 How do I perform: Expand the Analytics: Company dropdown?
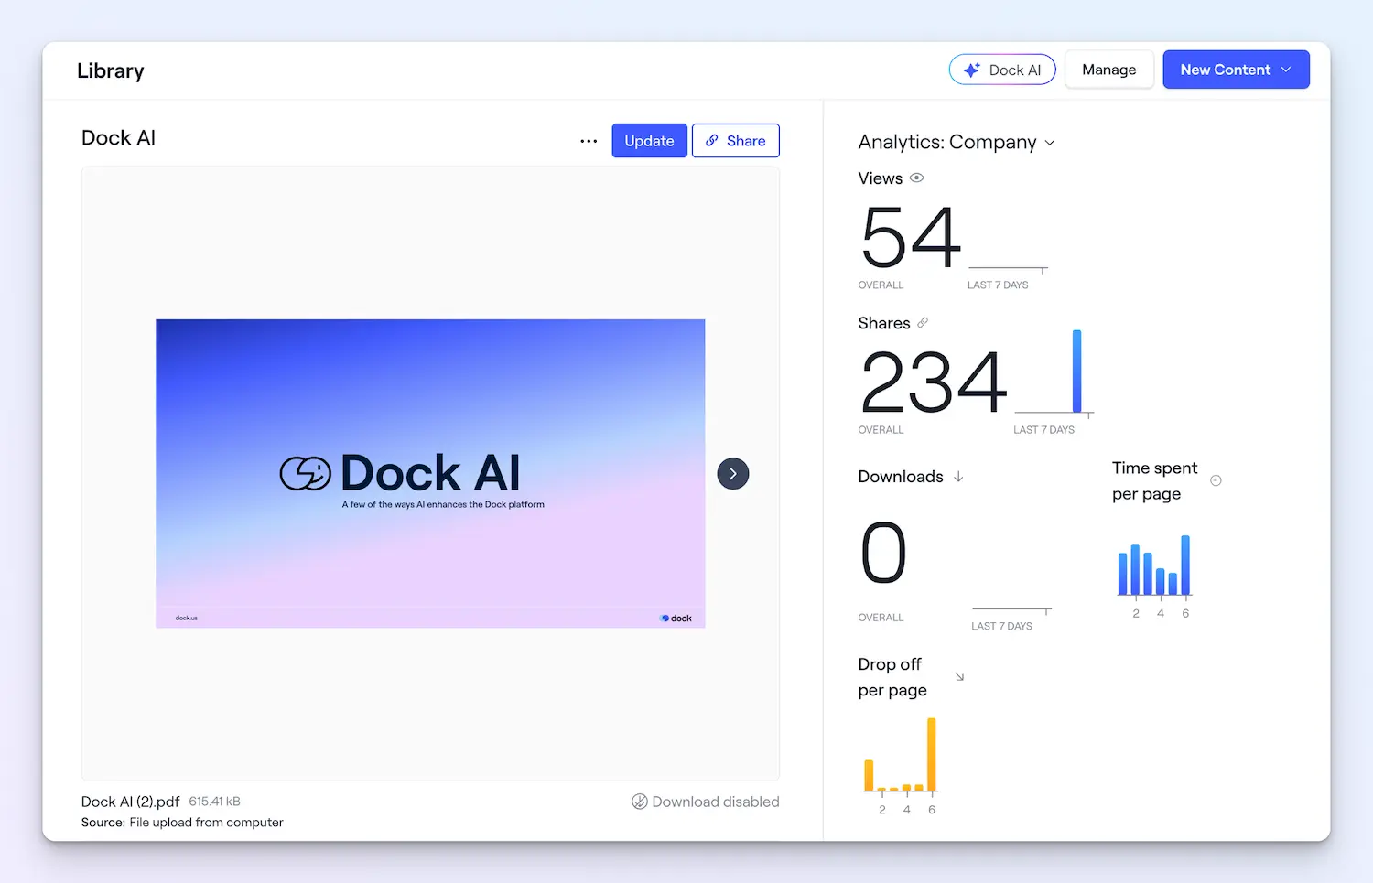click(957, 142)
